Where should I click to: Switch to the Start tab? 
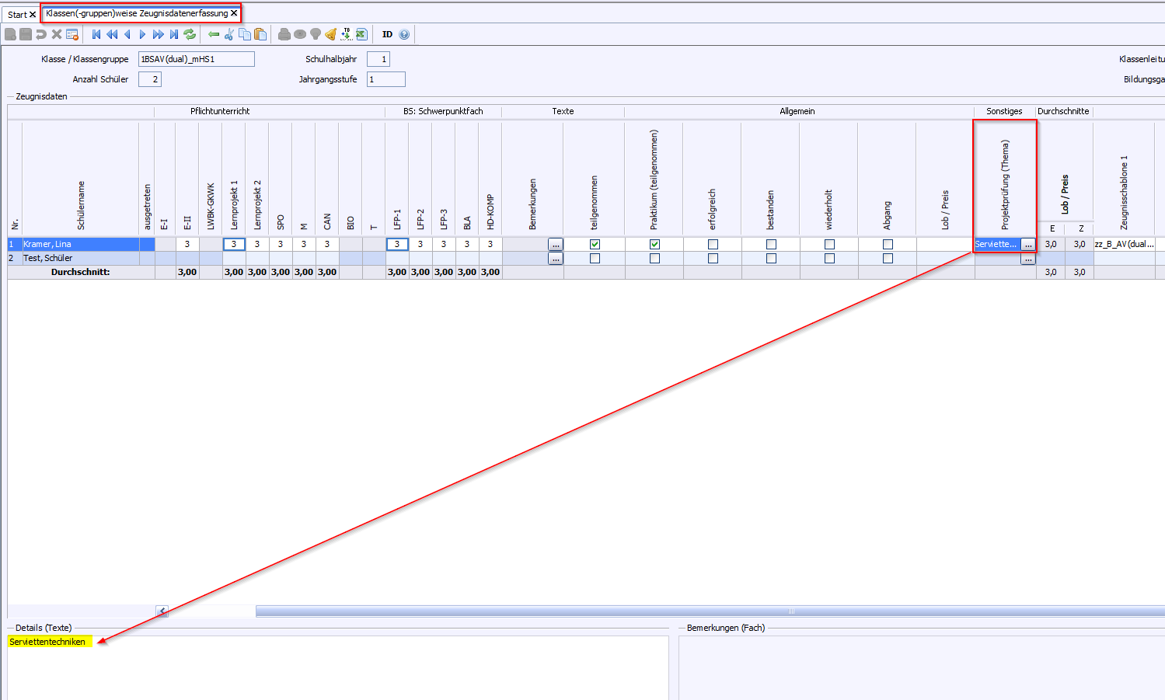click(16, 15)
